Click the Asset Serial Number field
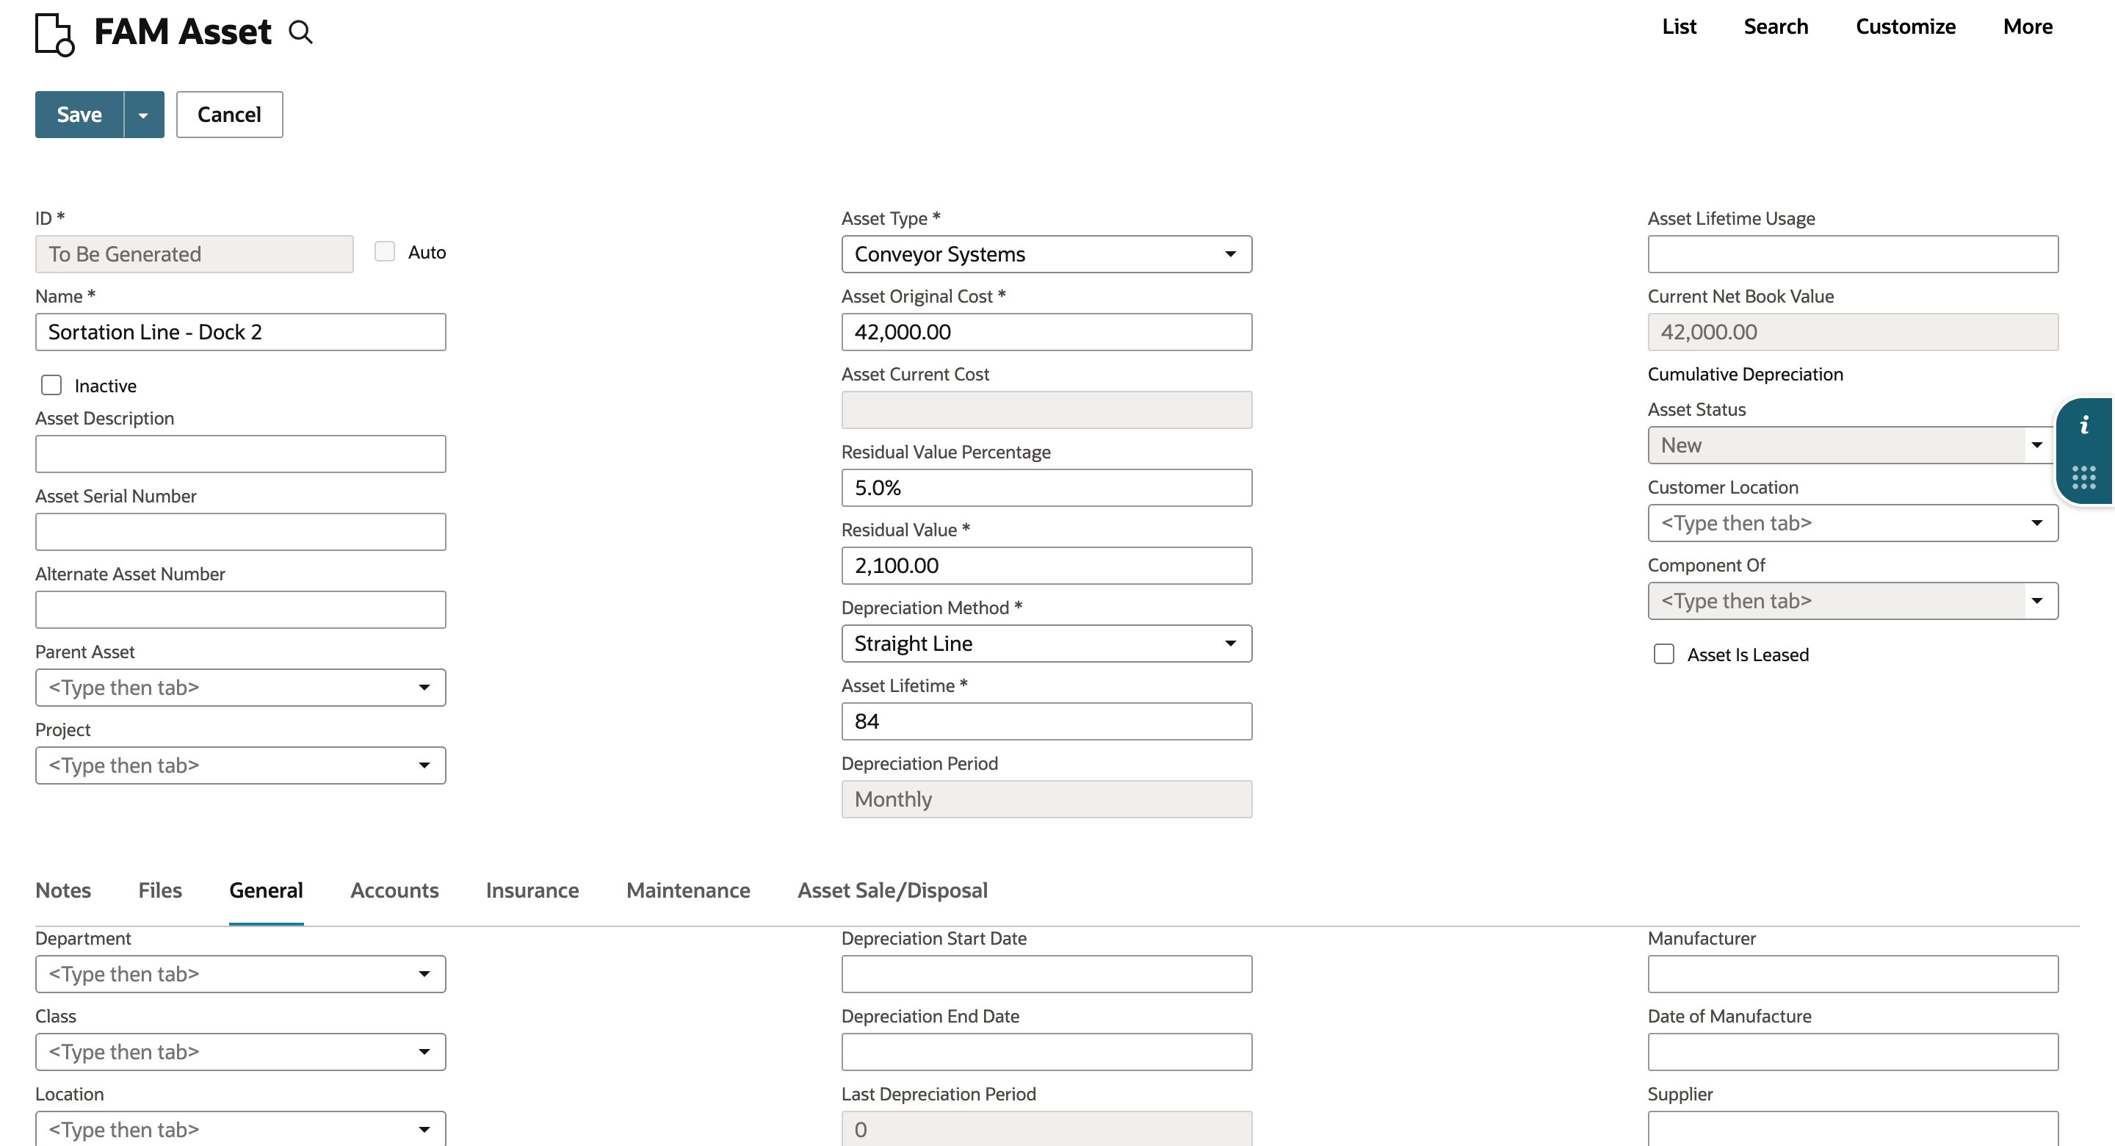2115x1146 pixels. (x=241, y=533)
